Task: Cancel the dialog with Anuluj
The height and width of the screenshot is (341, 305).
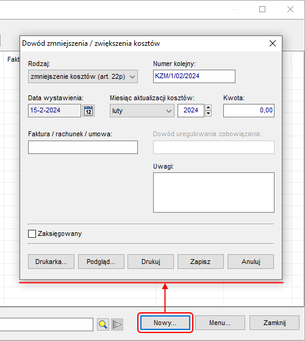Action: [x=251, y=262]
